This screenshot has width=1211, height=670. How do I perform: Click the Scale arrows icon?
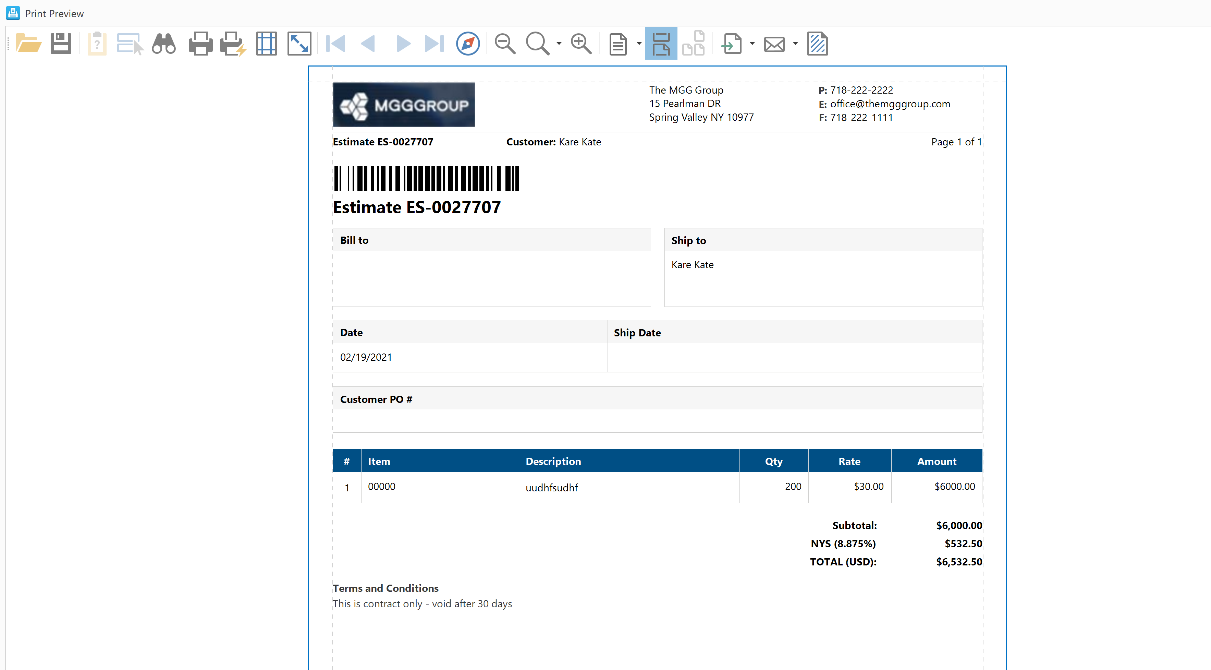pos(299,44)
